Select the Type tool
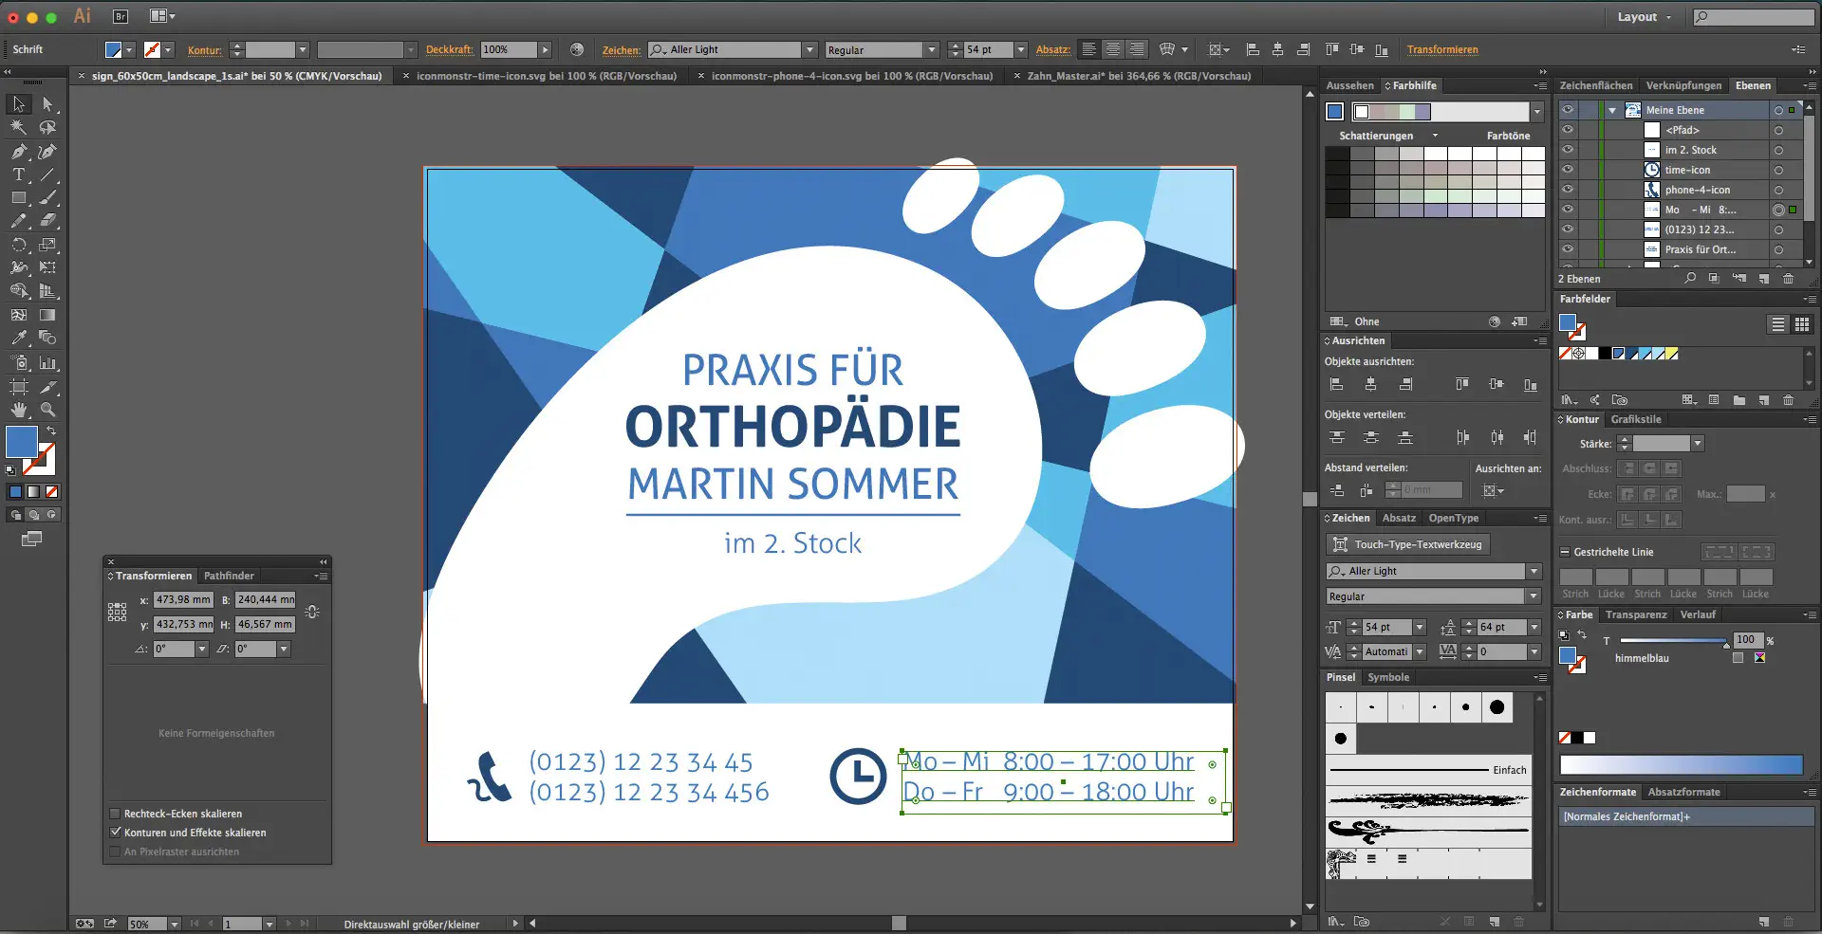This screenshot has width=1822, height=934. (x=19, y=174)
